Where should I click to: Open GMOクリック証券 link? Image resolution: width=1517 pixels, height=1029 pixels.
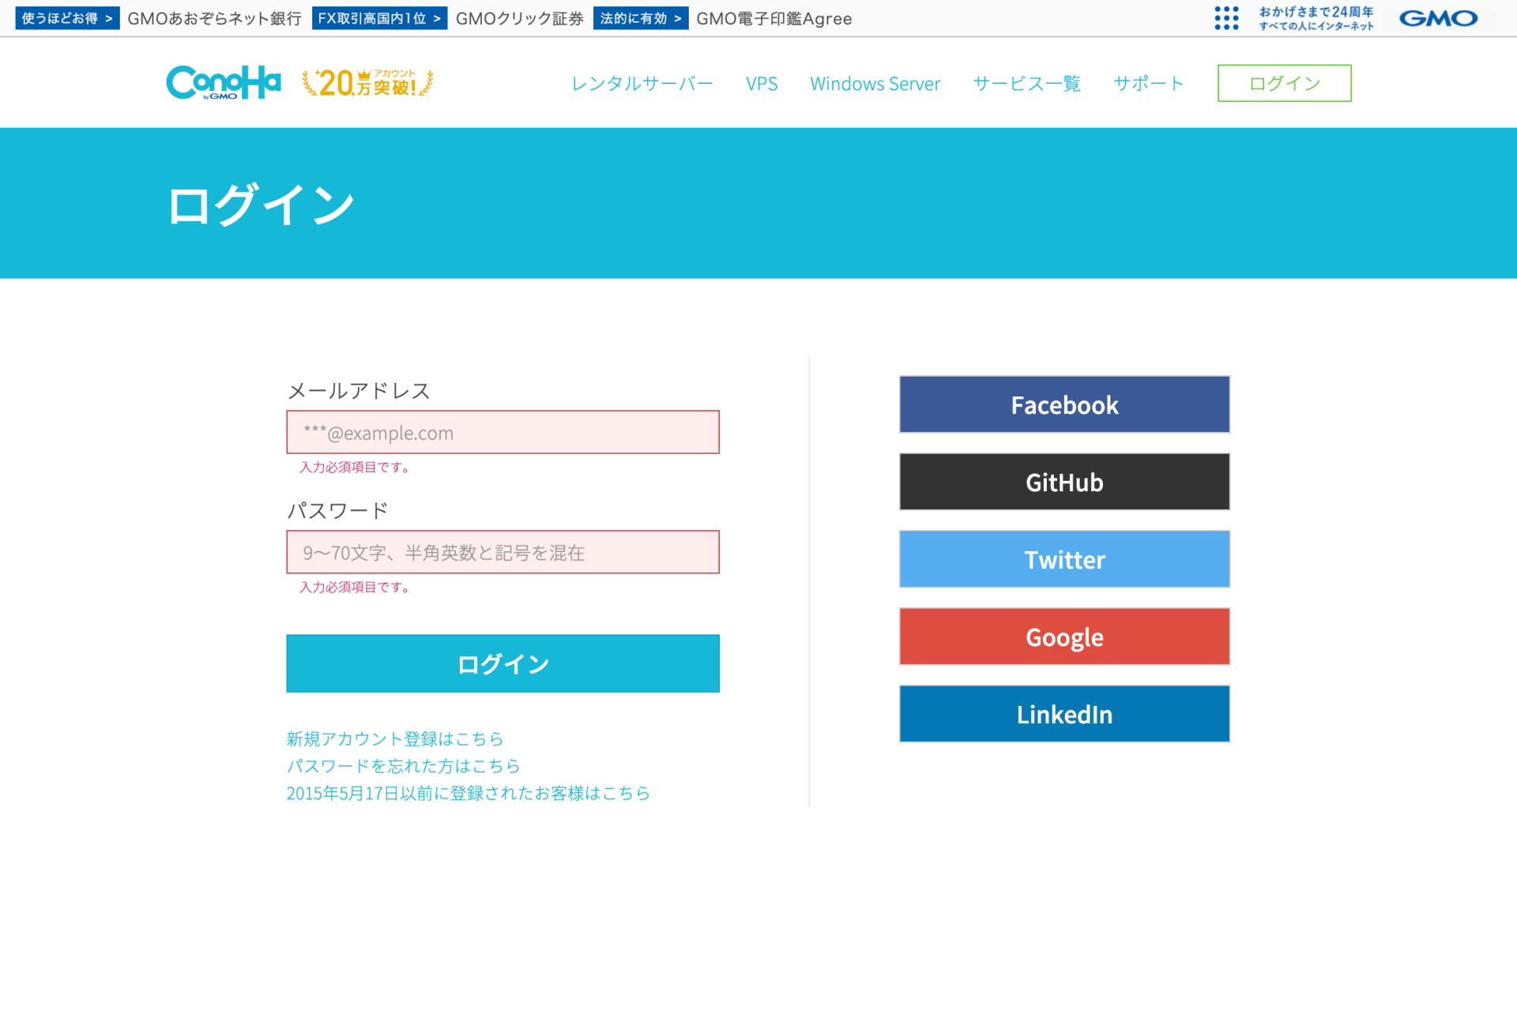tap(519, 18)
